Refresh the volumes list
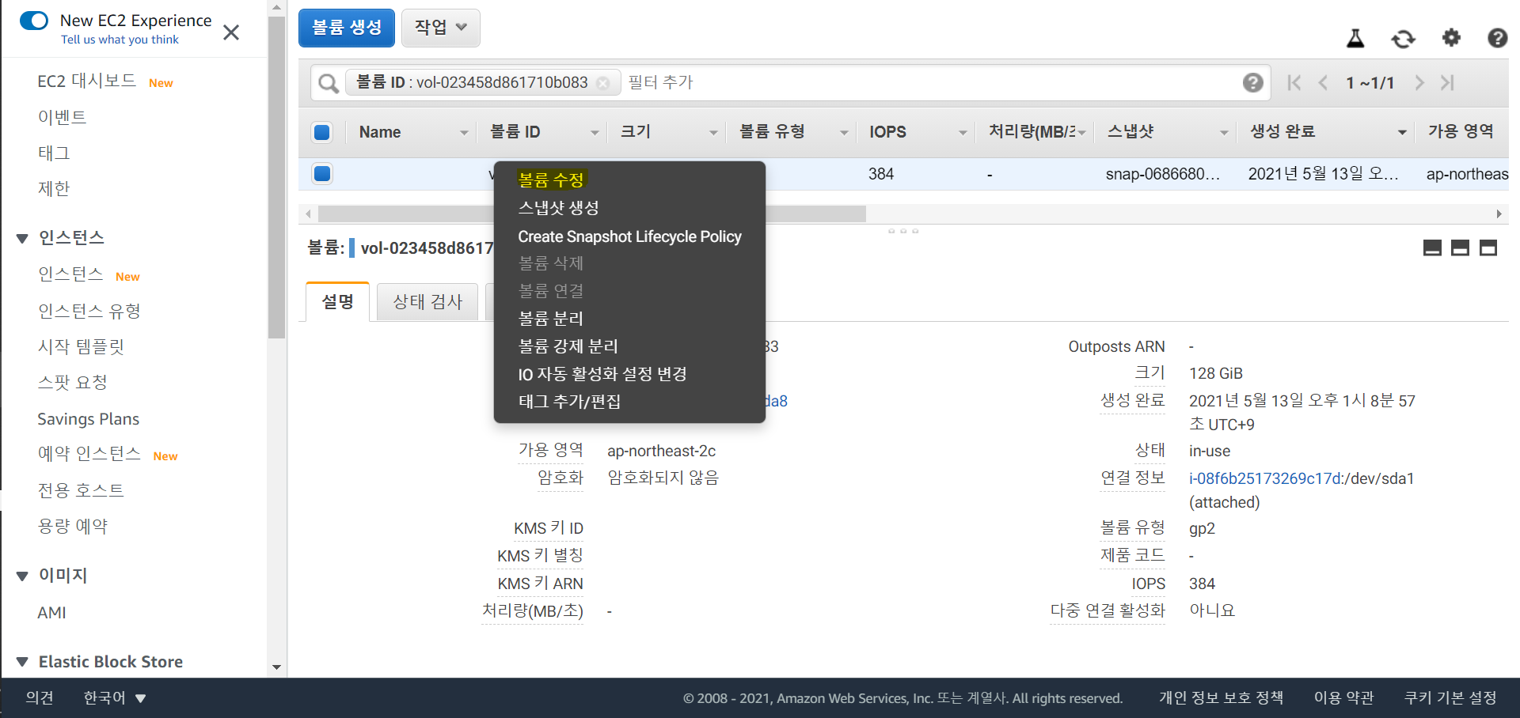This screenshot has width=1520, height=718. pyautogui.click(x=1404, y=38)
